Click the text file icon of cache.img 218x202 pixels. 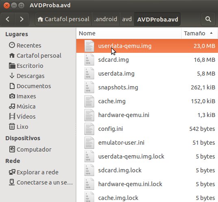(89, 101)
